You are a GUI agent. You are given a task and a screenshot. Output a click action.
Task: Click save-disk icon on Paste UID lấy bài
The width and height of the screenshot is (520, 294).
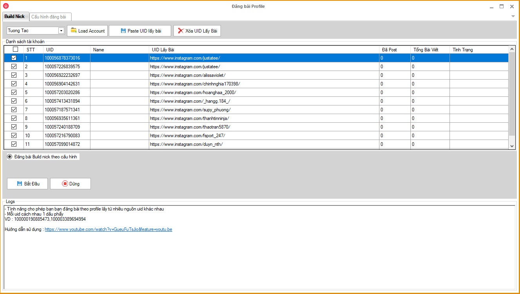(x=123, y=31)
